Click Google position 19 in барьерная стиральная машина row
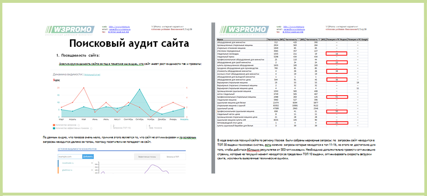This screenshot has height=196, width=427. 358,83
